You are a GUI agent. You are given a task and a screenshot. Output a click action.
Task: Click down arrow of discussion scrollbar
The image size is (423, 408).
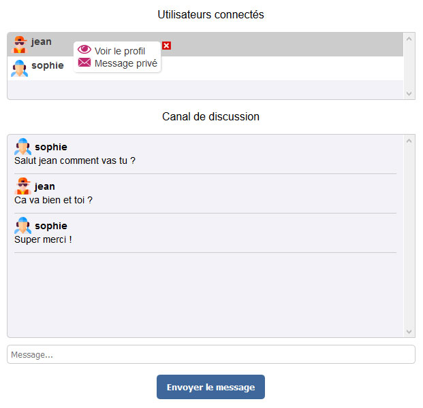click(409, 331)
